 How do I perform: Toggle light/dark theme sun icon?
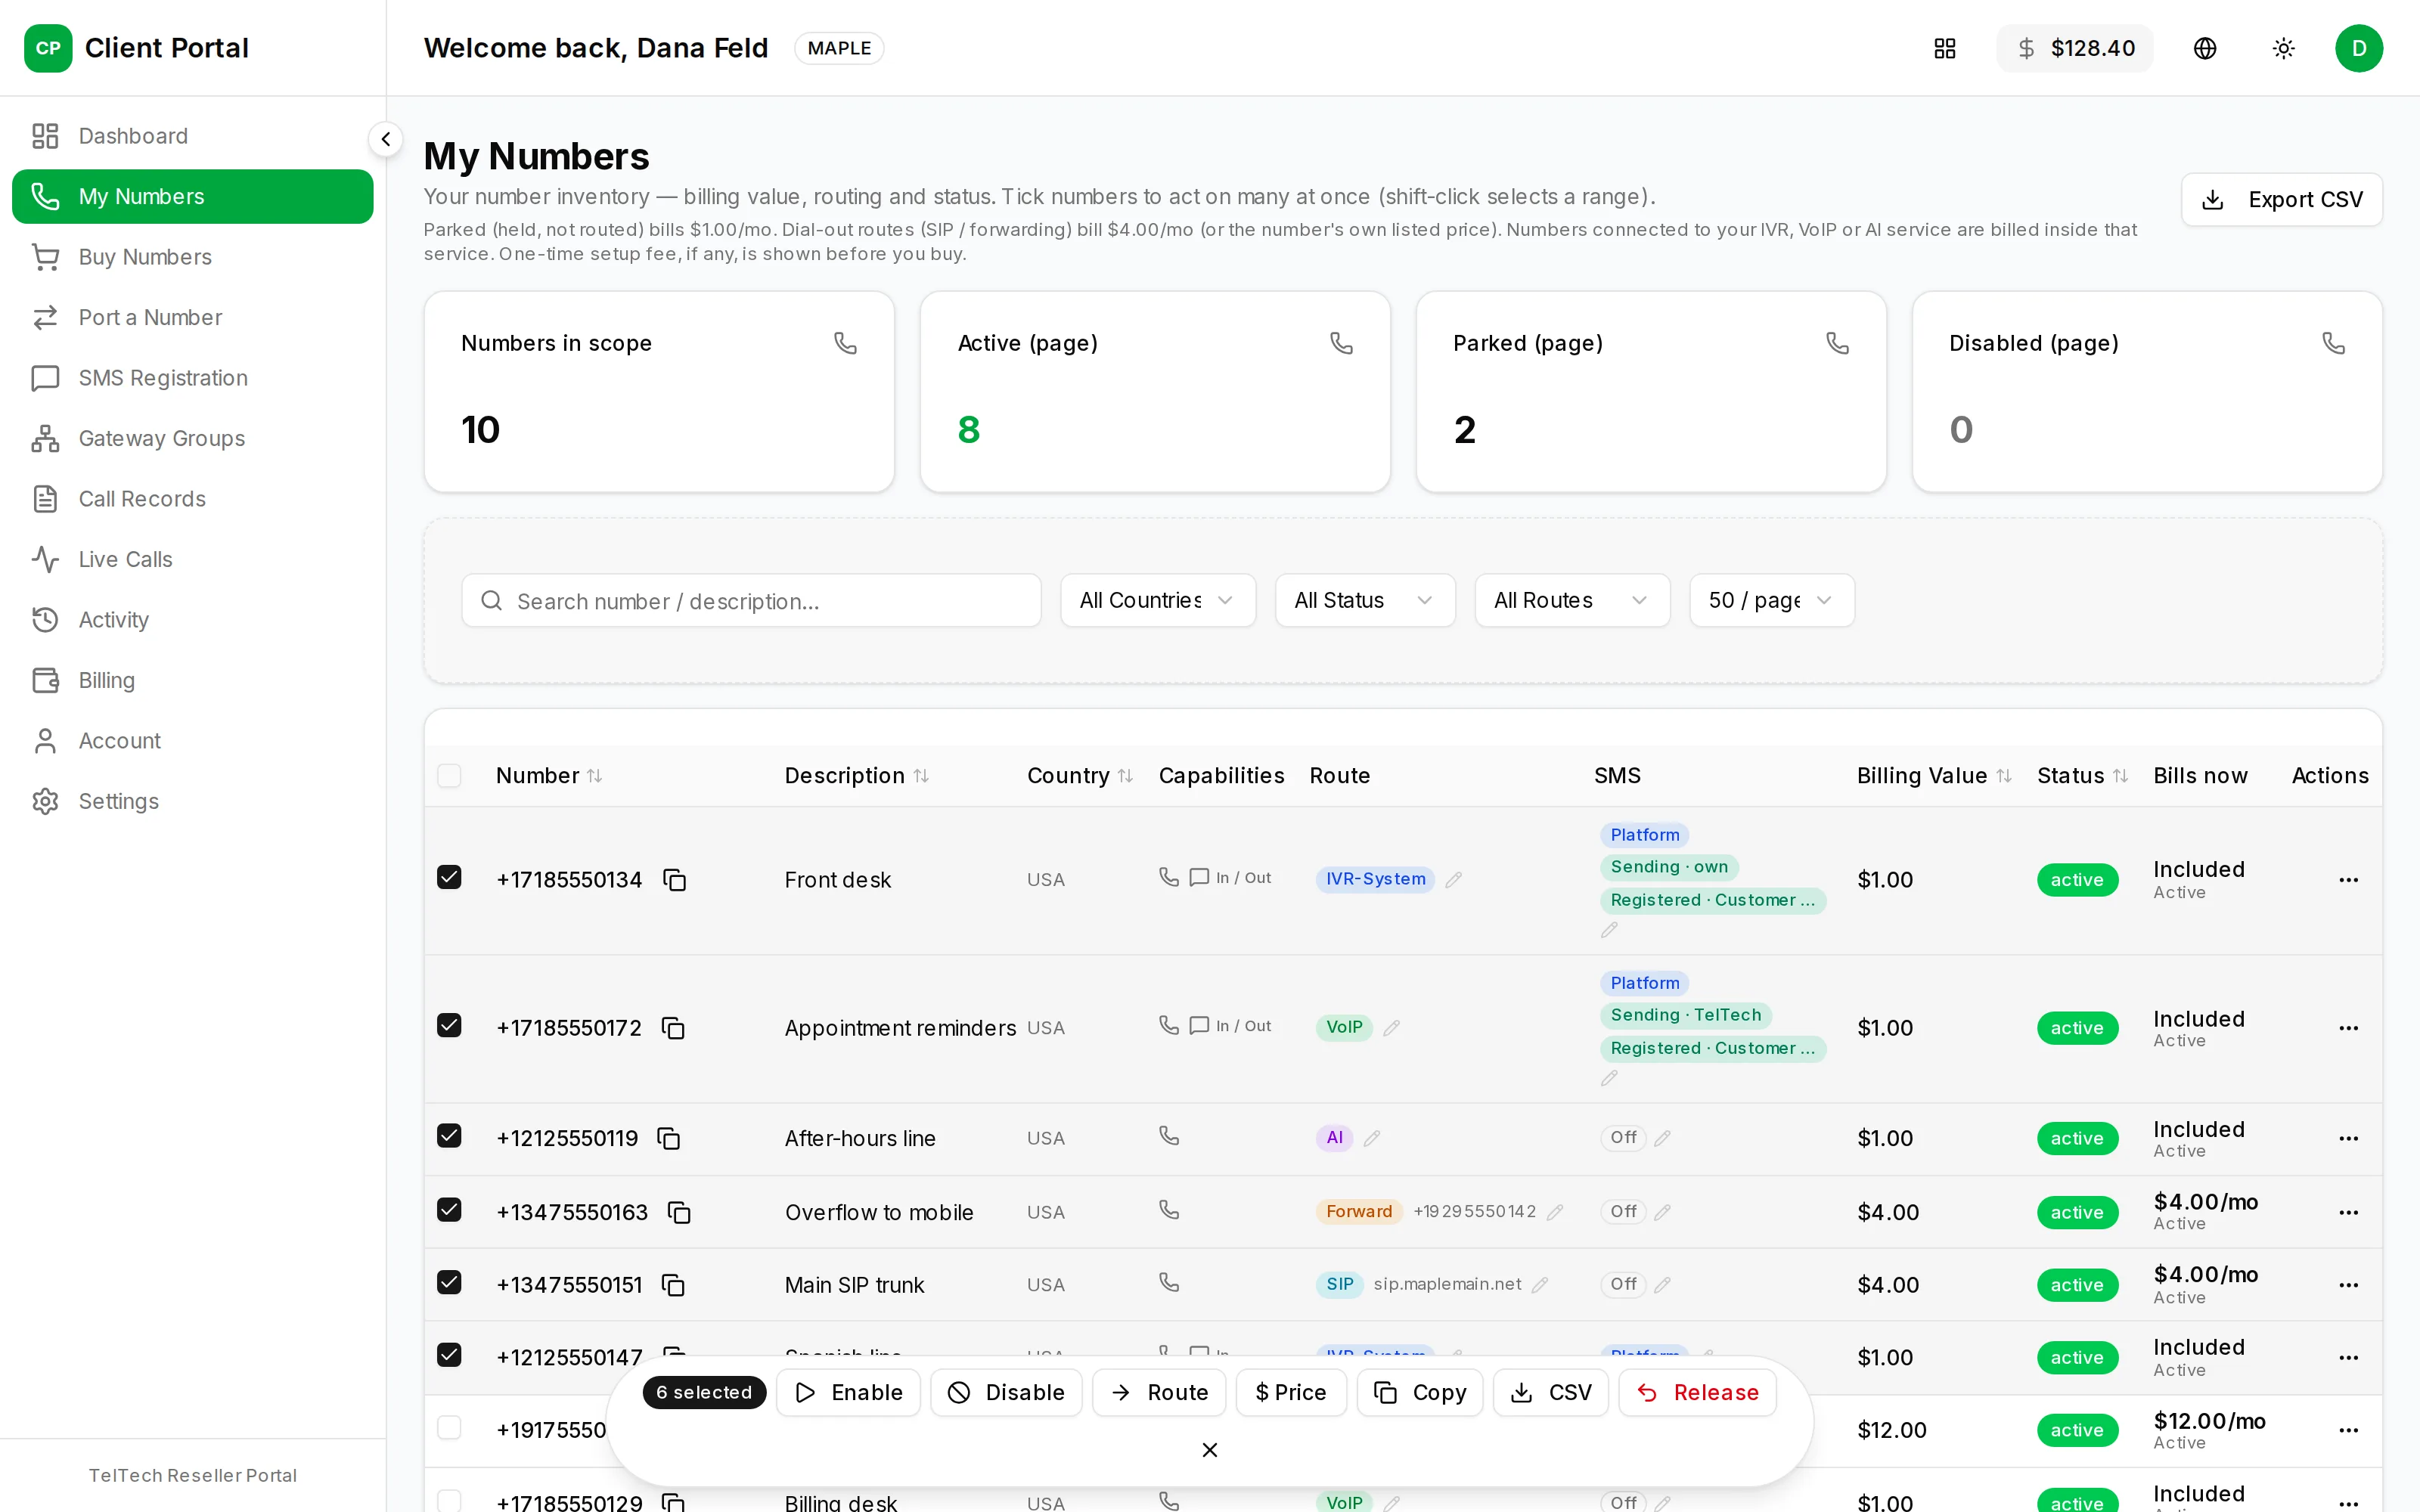[x=2283, y=48]
